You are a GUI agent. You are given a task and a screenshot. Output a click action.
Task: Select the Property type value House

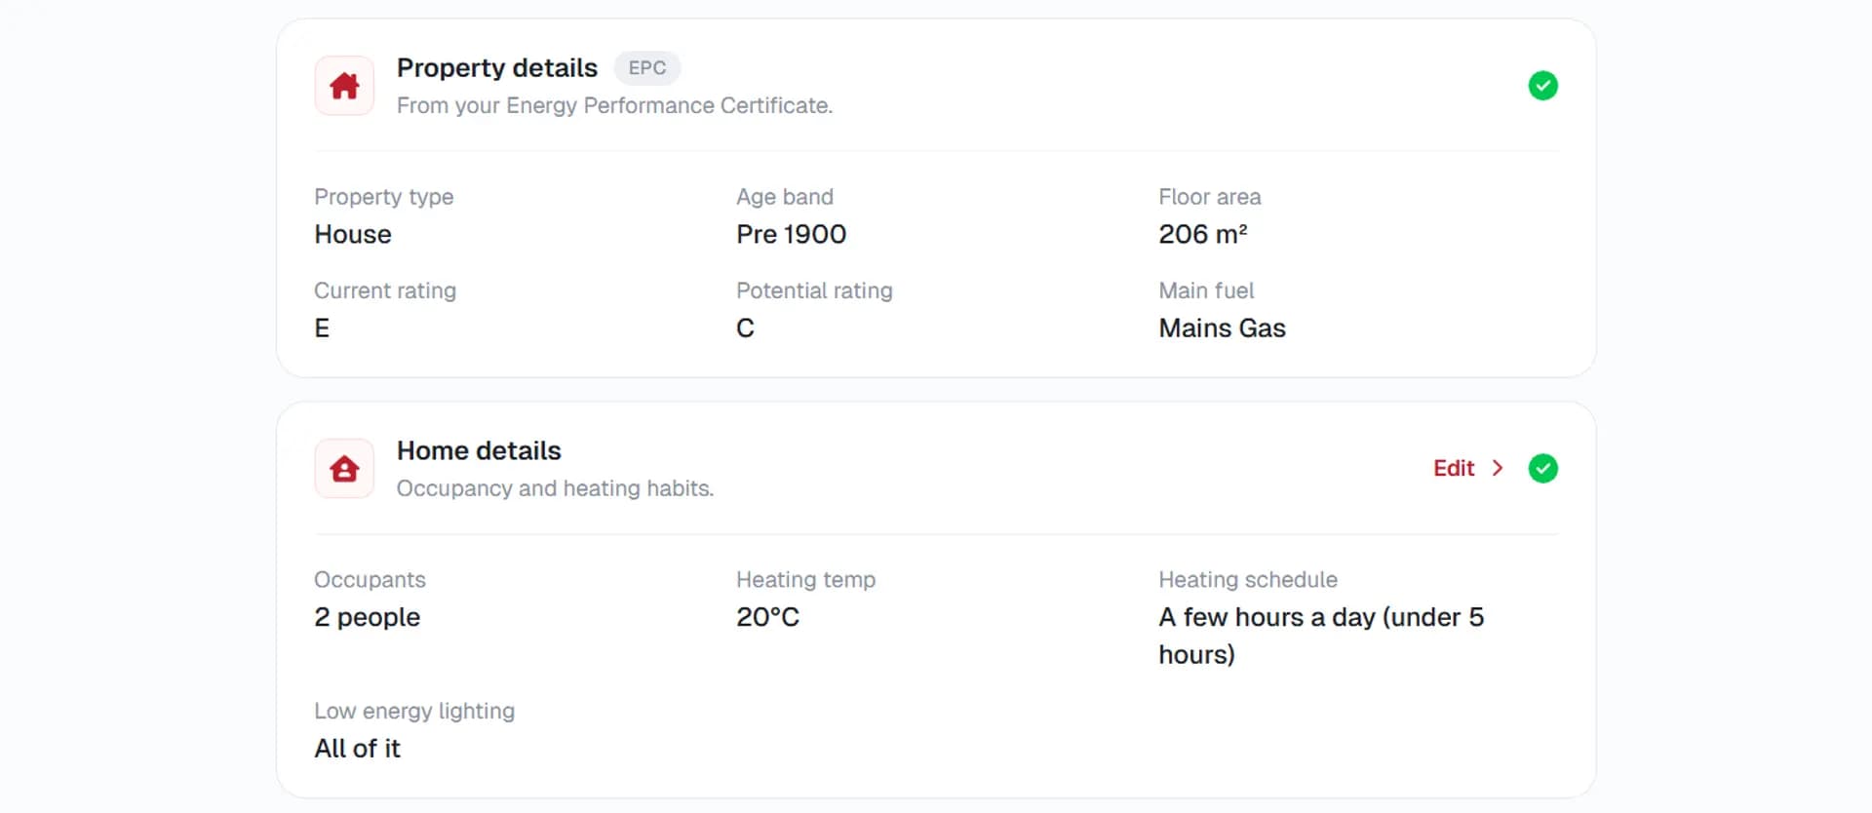[x=353, y=235]
